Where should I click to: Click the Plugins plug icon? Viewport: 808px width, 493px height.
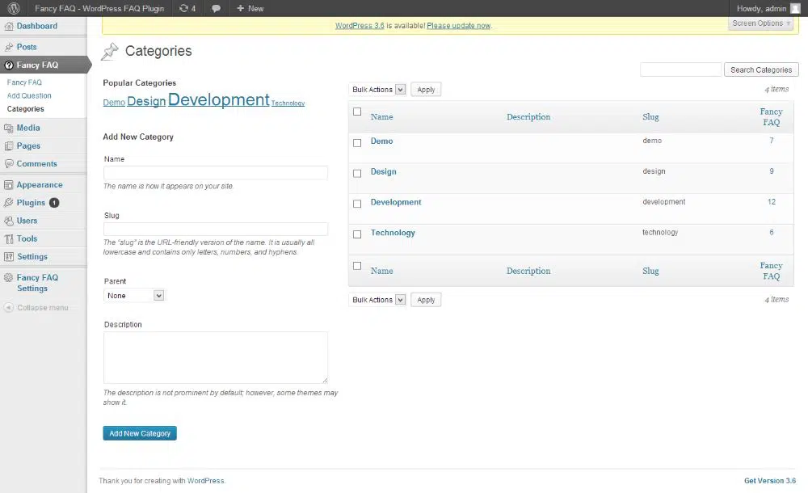point(9,203)
